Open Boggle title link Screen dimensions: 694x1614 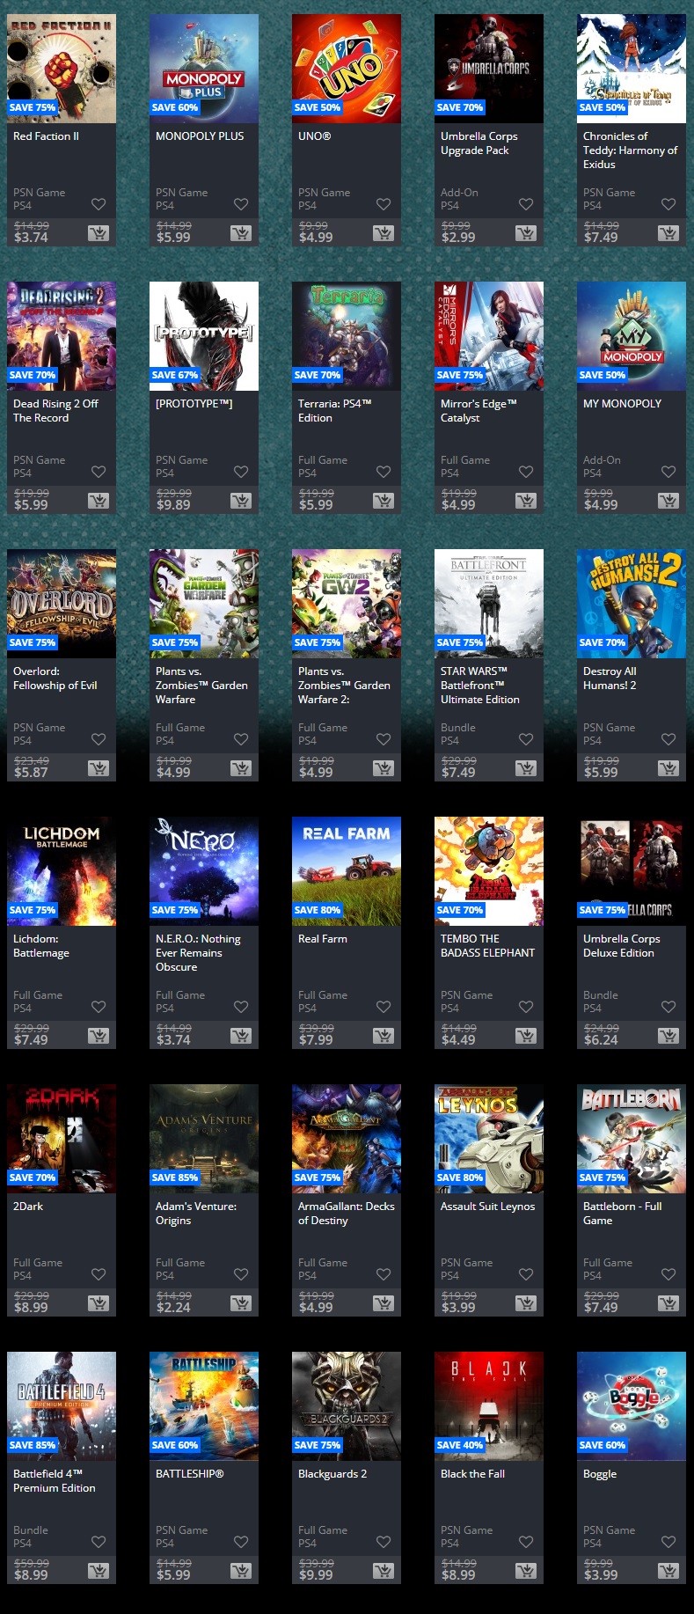[x=600, y=1474]
